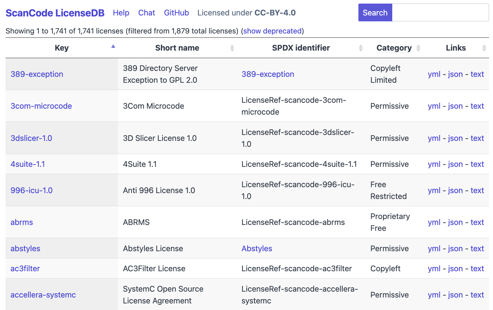
Task: Open the 996-icu-1.0 license key
Action: coord(32,190)
